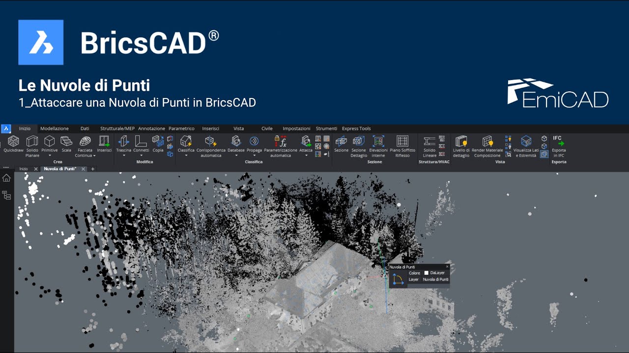The width and height of the screenshot is (629, 353).
Task: Run Parametrizzazione automatica
Action: click(281, 146)
